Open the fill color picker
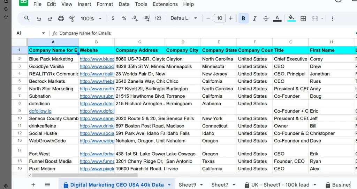The width and height of the screenshot is (357, 189). pyautogui.click(x=291, y=18)
